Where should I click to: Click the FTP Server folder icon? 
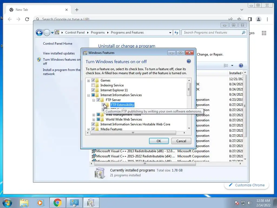pyautogui.click(x=102, y=100)
